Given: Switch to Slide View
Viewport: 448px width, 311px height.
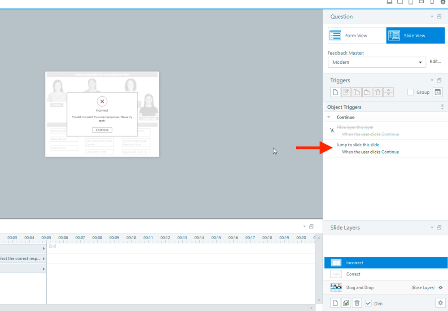Looking at the screenshot, I should coord(415,35).
